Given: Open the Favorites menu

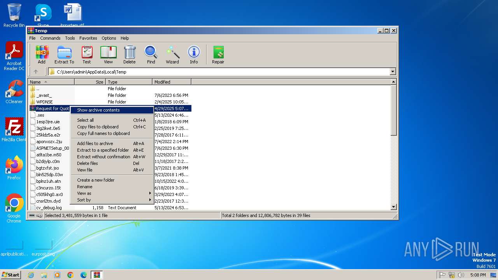Looking at the screenshot, I should (88, 38).
